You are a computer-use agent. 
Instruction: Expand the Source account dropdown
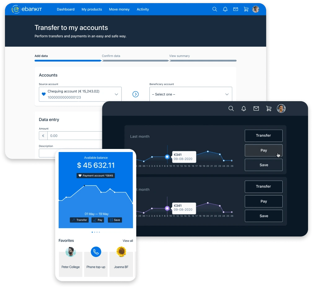pos(80,94)
